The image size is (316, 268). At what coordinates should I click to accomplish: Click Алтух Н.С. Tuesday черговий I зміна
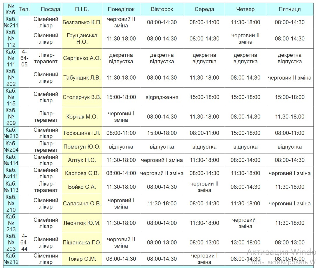162,160
